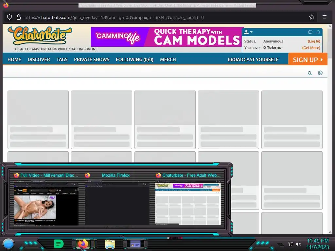Click BROADCAST YOURSELF link
The height and width of the screenshot is (251, 335).
[253, 59]
